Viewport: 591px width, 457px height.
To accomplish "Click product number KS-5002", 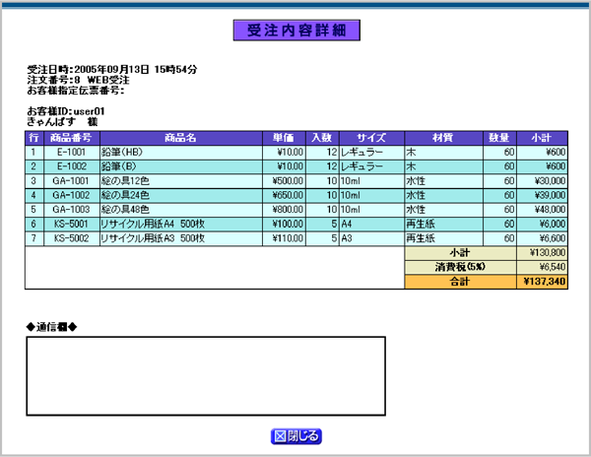I will [71, 238].
